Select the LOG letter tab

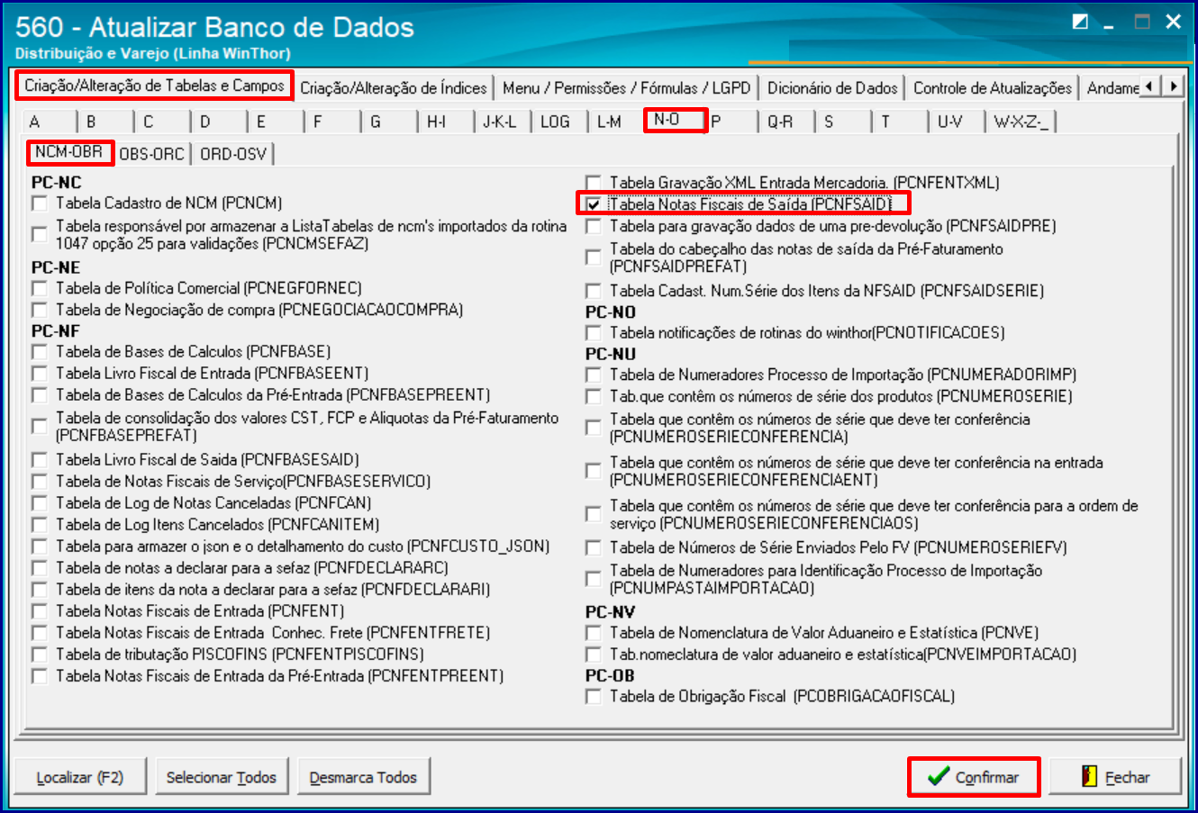pos(558,122)
